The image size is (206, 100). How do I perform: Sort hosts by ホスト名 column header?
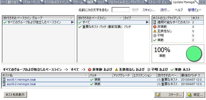[x=45, y=75]
